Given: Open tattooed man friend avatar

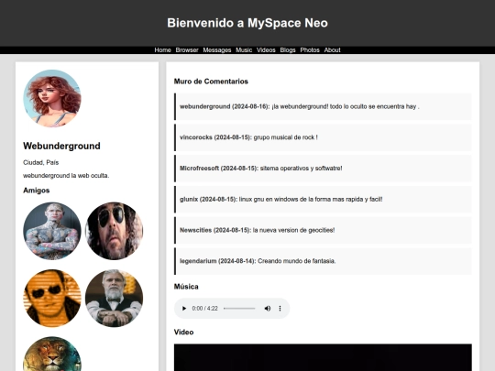Looking at the screenshot, I should pyautogui.click(x=52, y=231).
